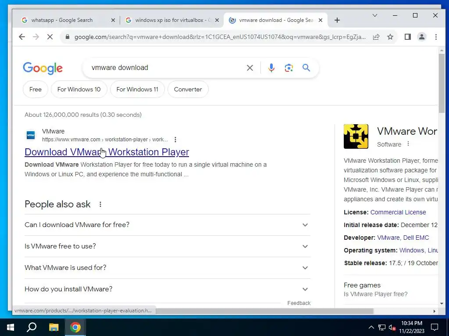Go to Google homepage via logo
Screen dimensions: 449x336
tap(43, 68)
